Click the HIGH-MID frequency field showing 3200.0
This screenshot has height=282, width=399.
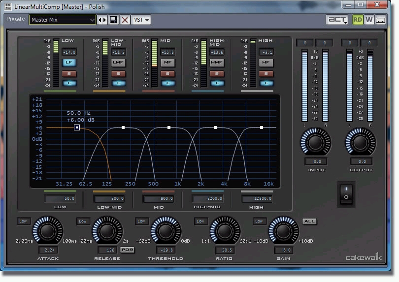208,198
